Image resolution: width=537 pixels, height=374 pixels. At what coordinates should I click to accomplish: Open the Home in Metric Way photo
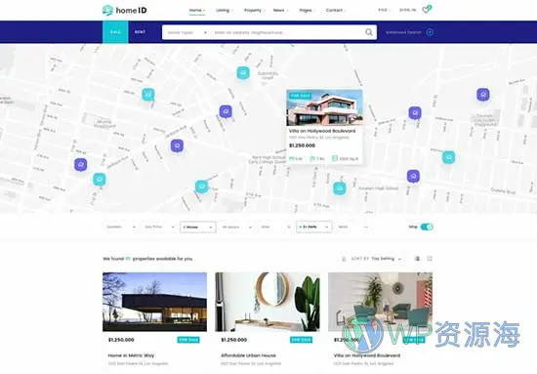(155, 302)
